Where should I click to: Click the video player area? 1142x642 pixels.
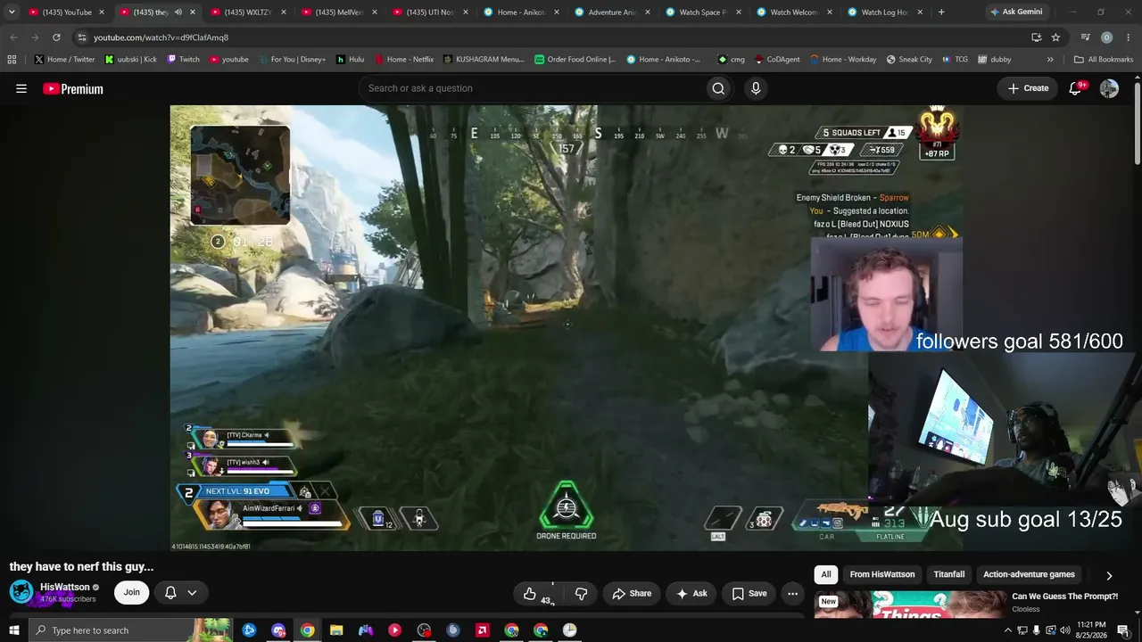click(566, 328)
